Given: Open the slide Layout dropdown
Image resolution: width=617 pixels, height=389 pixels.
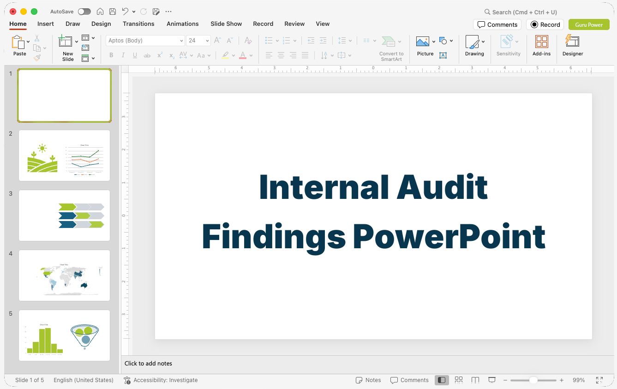Looking at the screenshot, I should pos(88,38).
